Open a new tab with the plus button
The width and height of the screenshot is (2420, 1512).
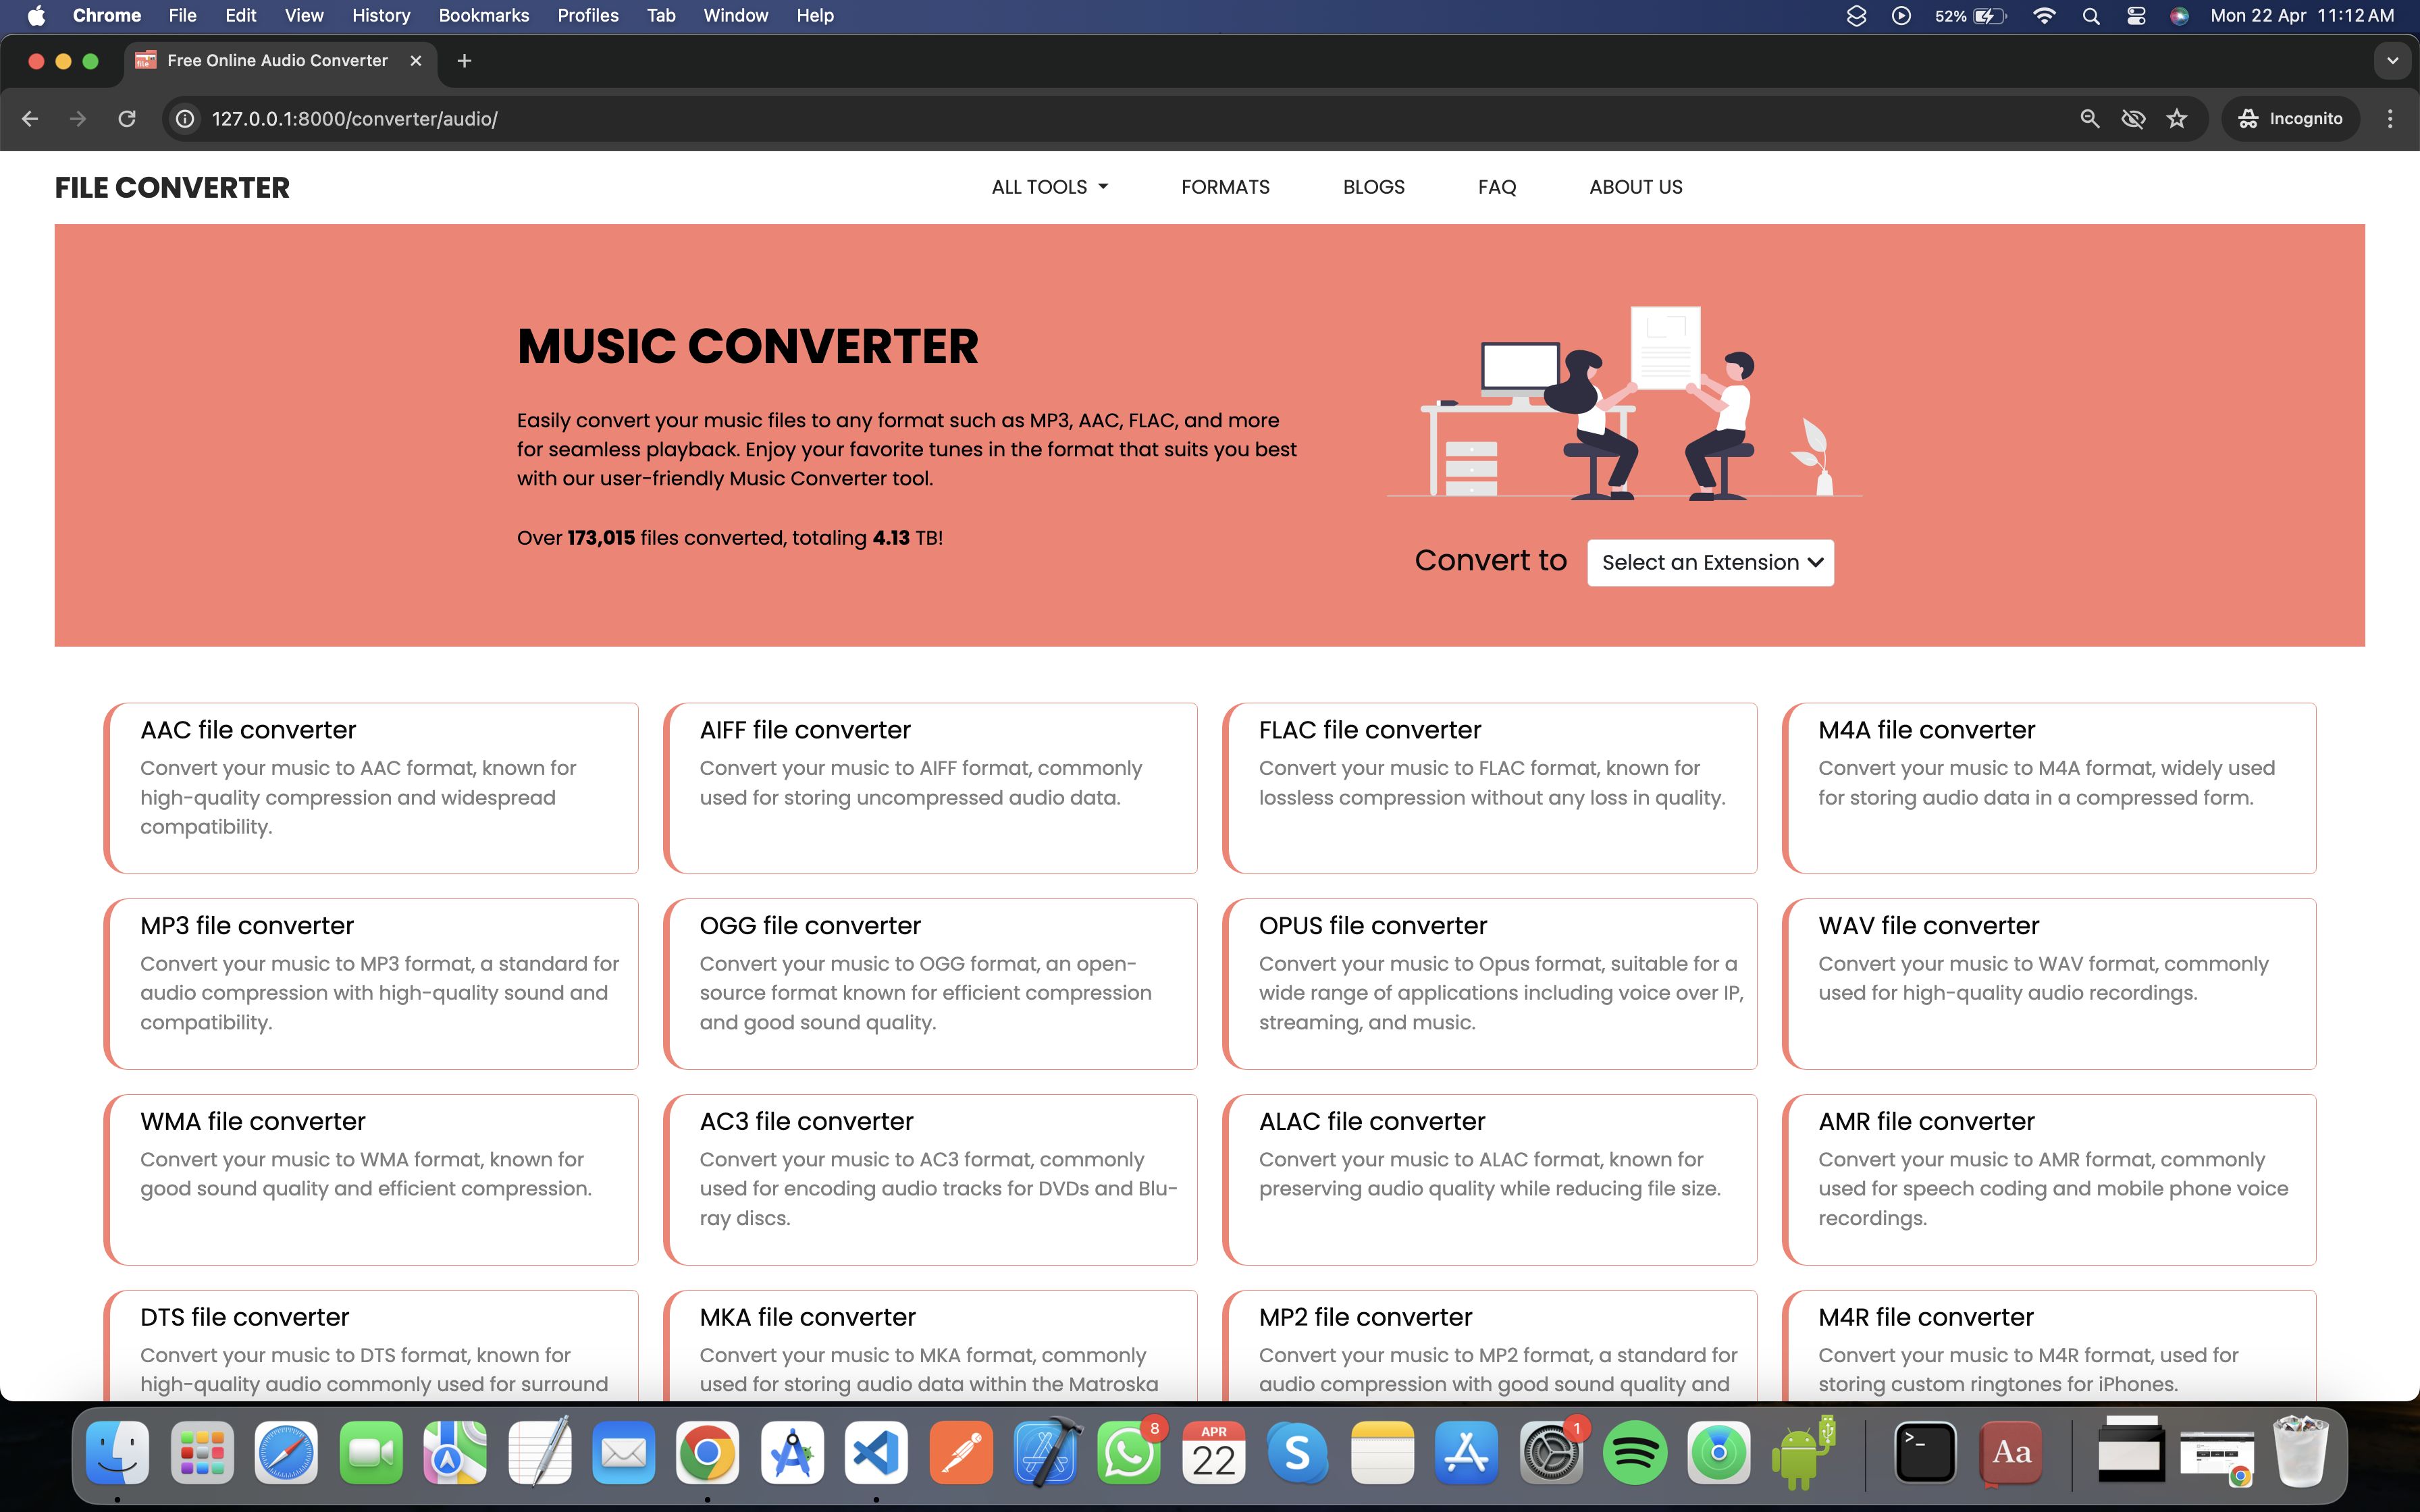[x=464, y=61]
